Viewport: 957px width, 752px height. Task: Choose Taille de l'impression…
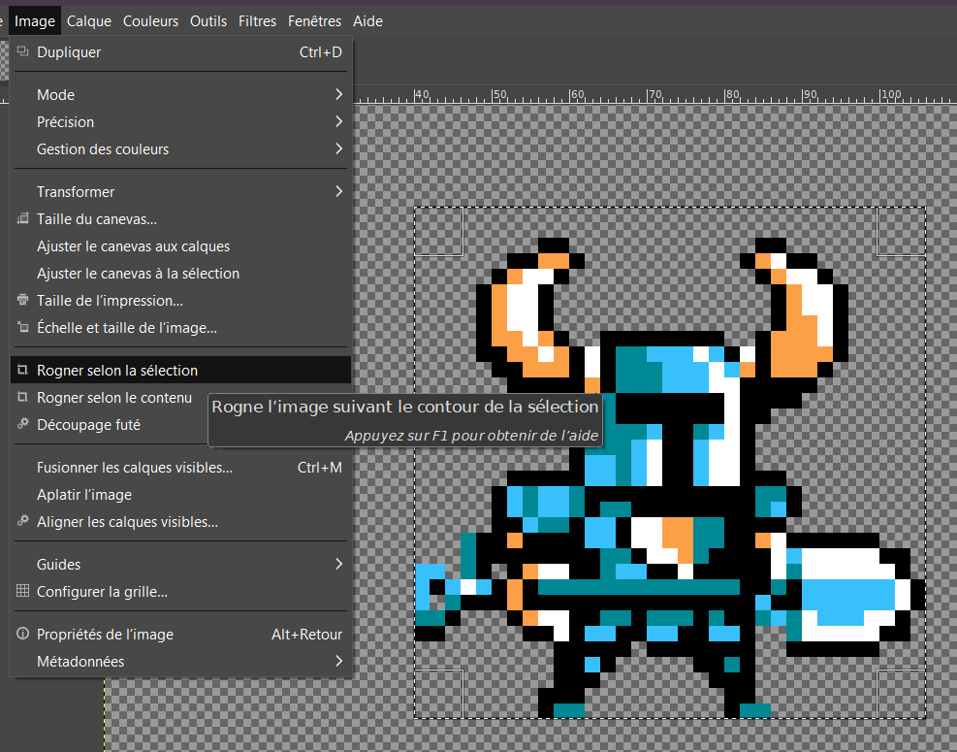tap(180, 301)
